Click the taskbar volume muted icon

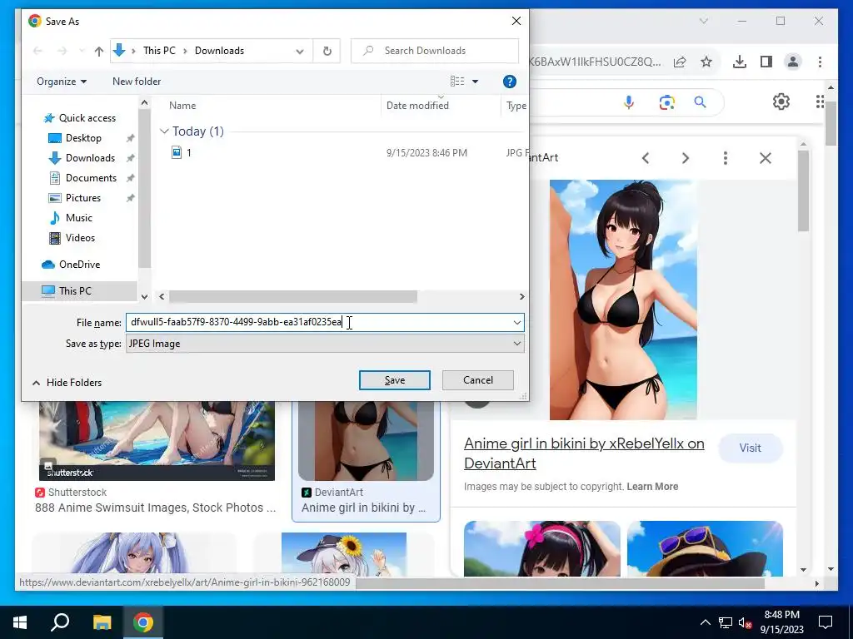point(746,623)
